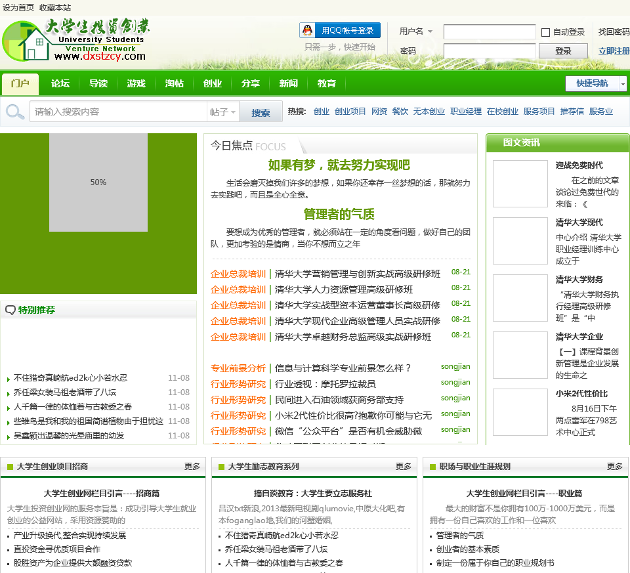Click 更多 in 职场与职业生涯规划 panel
The width and height of the screenshot is (630, 573).
[615, 466]
